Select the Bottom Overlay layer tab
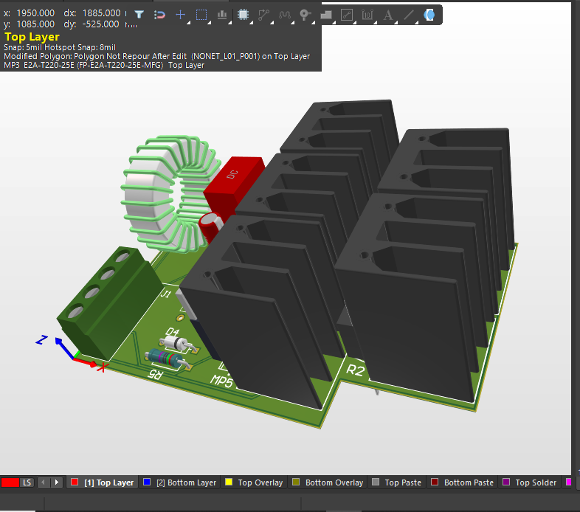580x512 pixels. (x=328, y=482)
